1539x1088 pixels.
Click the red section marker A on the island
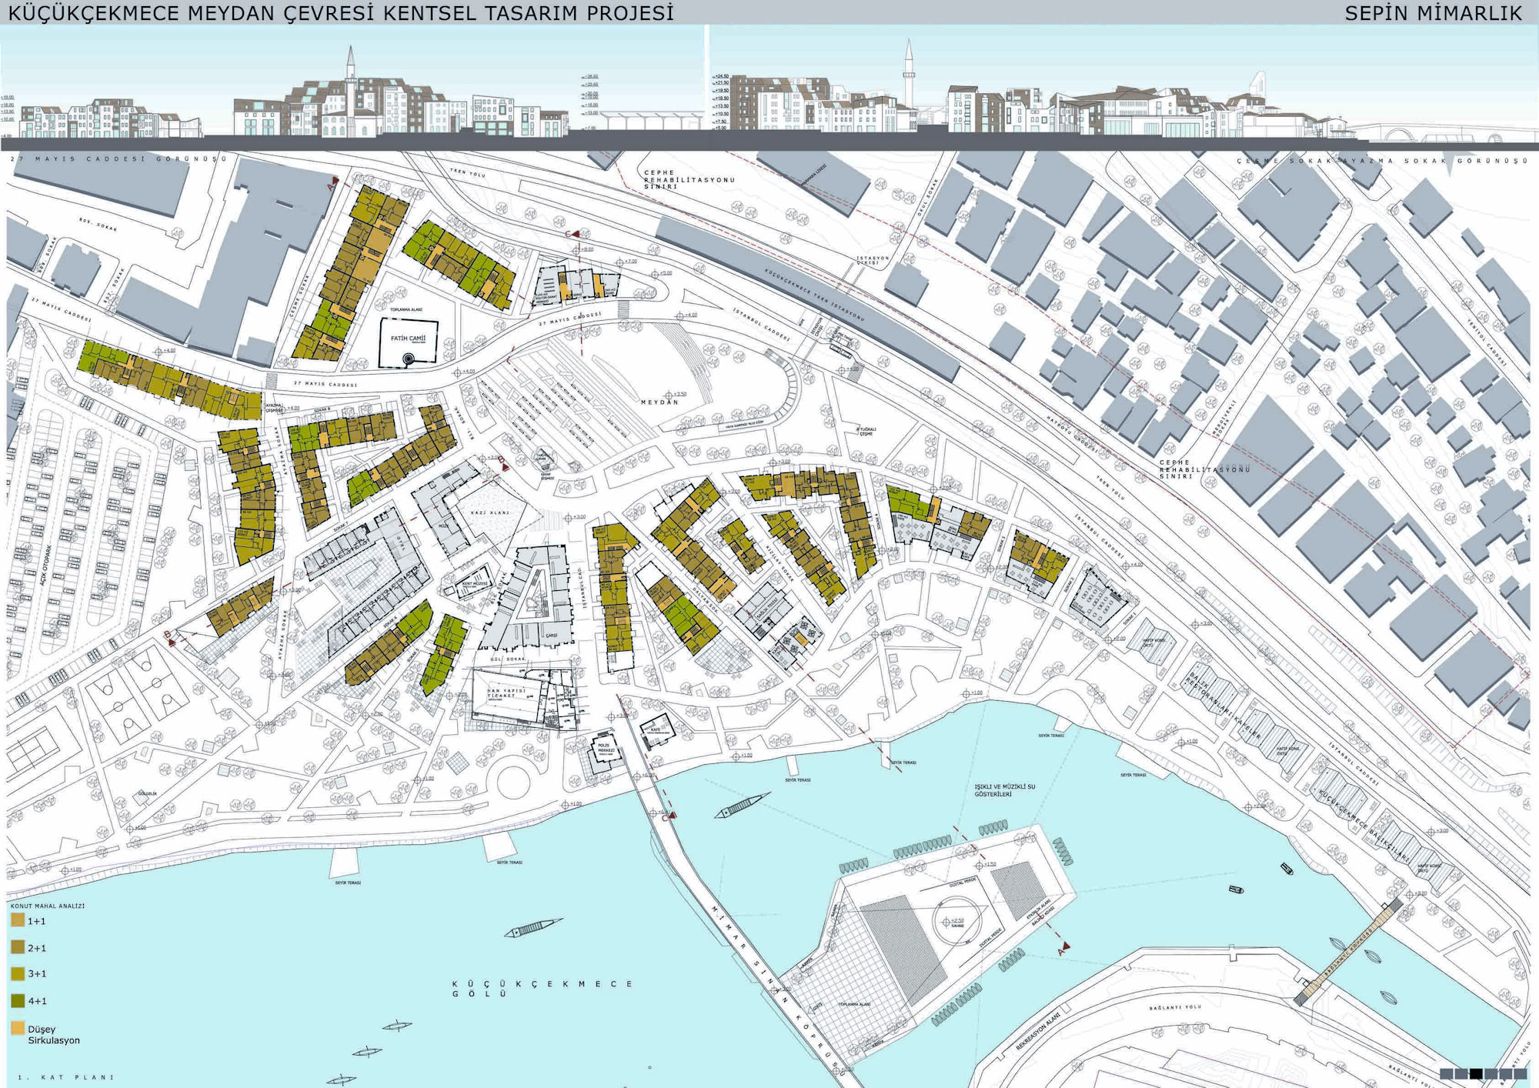point(1064,947)
